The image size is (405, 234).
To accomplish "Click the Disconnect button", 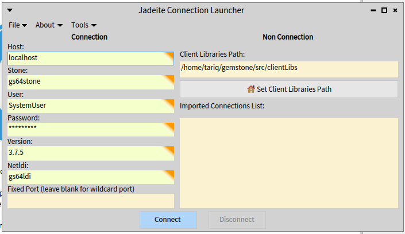I will click(237, 220).
